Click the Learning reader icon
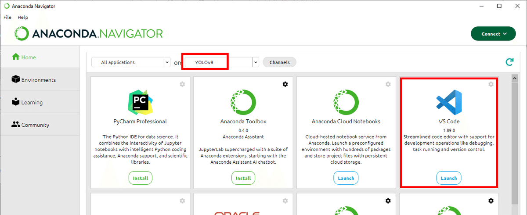527x215 pixels. (x=16, y=102)
